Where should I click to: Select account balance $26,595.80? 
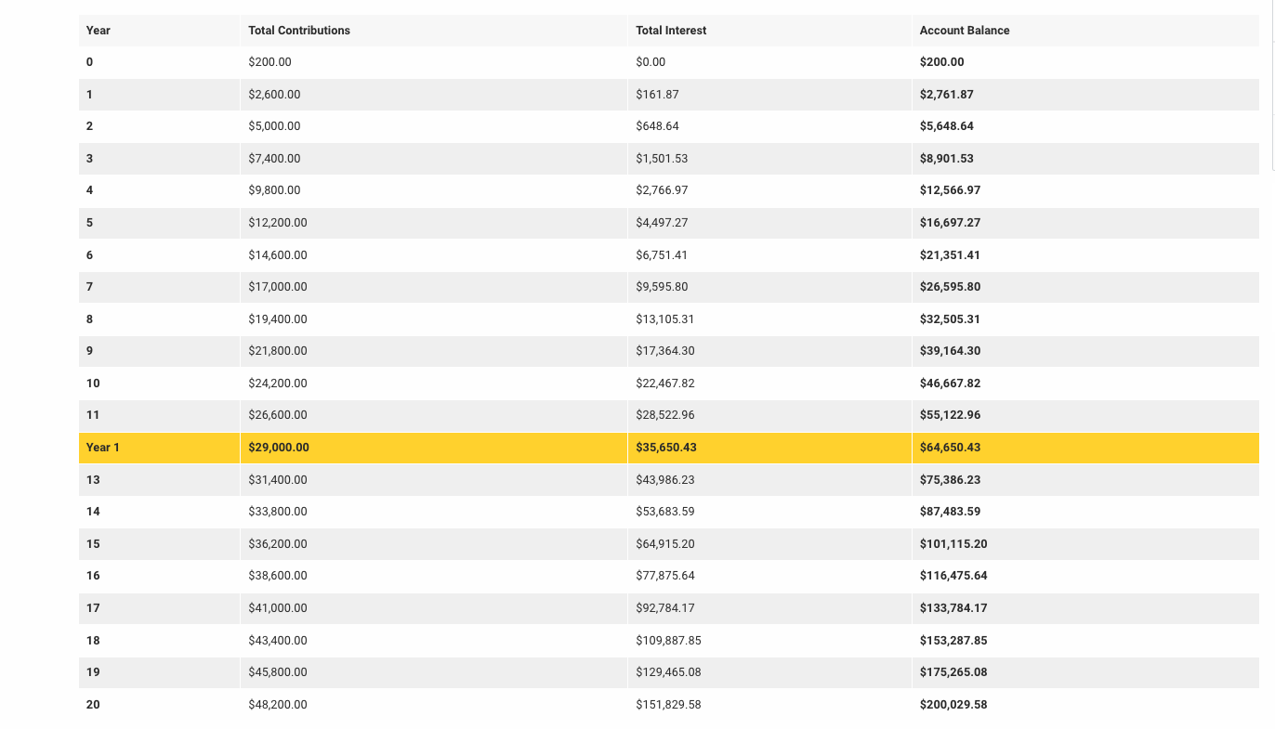pos(950,287)
